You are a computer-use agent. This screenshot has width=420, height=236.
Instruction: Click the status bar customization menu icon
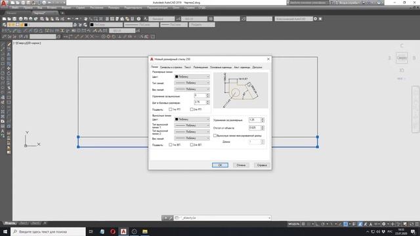417,224
